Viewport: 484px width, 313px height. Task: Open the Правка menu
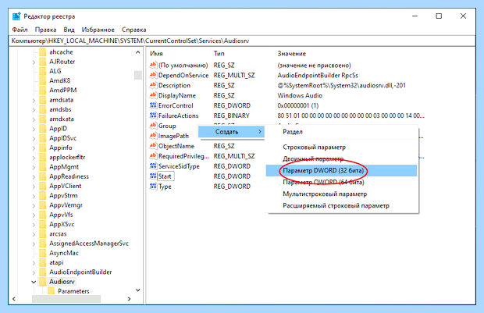45,30
